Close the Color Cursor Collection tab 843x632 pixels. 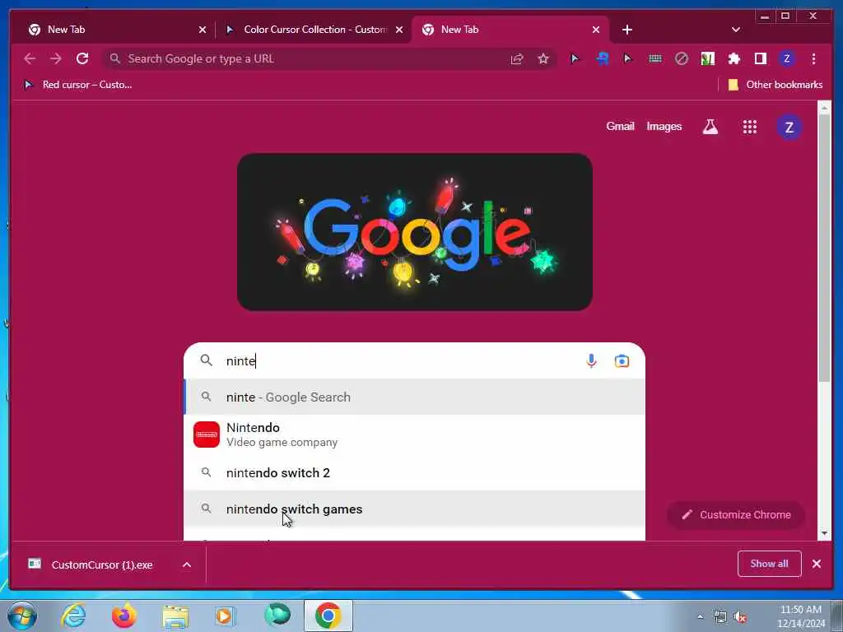coord(399,30)
